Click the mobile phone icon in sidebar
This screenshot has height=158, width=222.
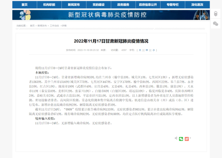215,14
